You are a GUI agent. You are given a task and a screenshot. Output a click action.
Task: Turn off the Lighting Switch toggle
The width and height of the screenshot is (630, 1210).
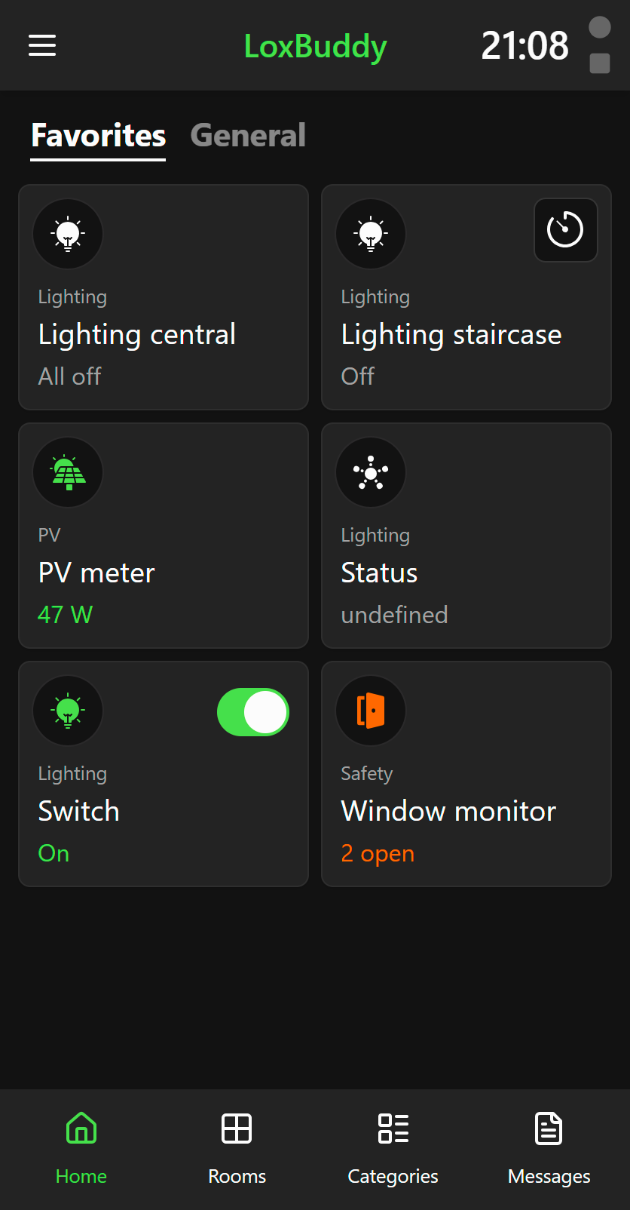(253, 712)
